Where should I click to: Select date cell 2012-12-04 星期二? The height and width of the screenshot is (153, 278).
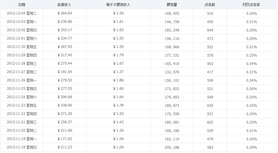pyautogui.click(x=22, y=13)
